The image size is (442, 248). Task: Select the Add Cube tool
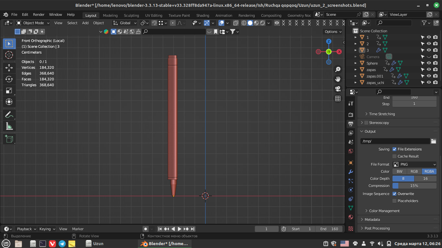[x=9, y=139]
